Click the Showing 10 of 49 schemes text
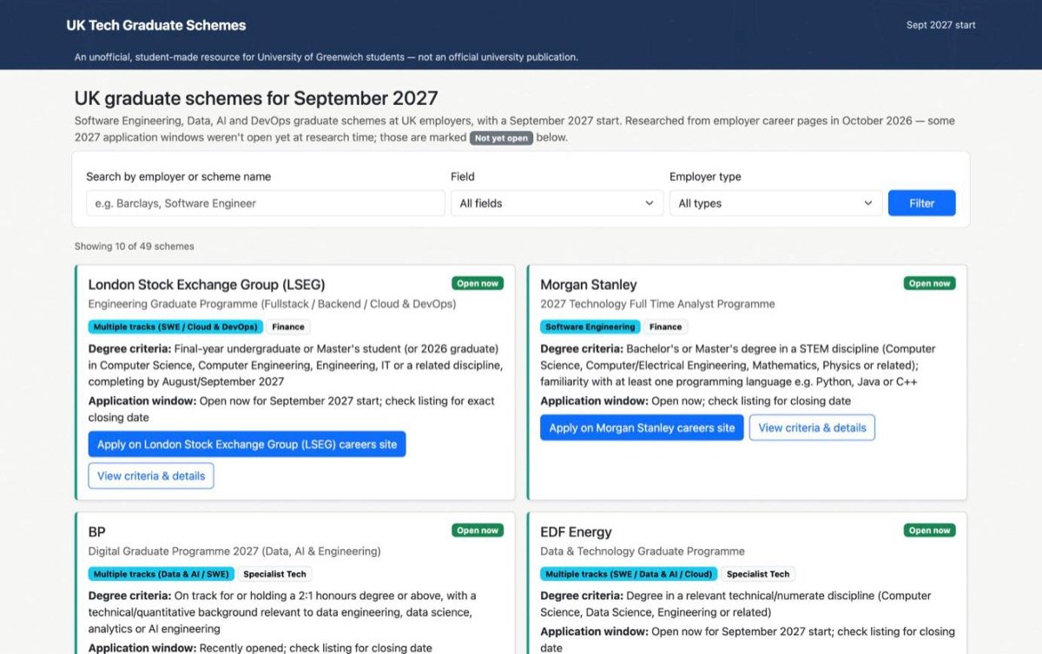1042x654 pixels. click(x=135, y=247)
